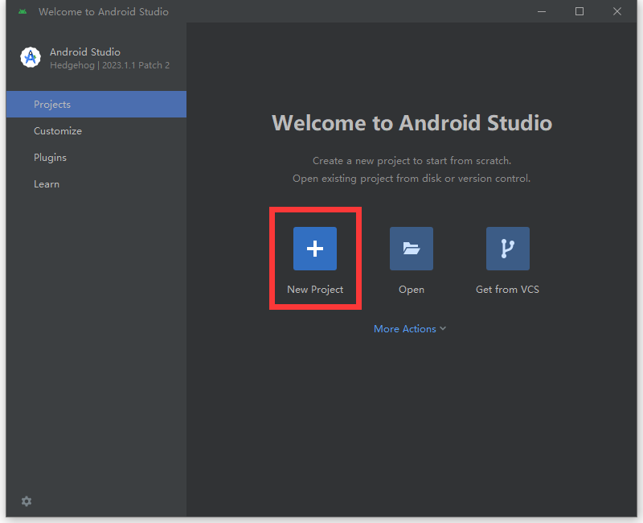Open settings gear in bottom-left corner
This screenshot has width=643, height=523.
(27, 501)
